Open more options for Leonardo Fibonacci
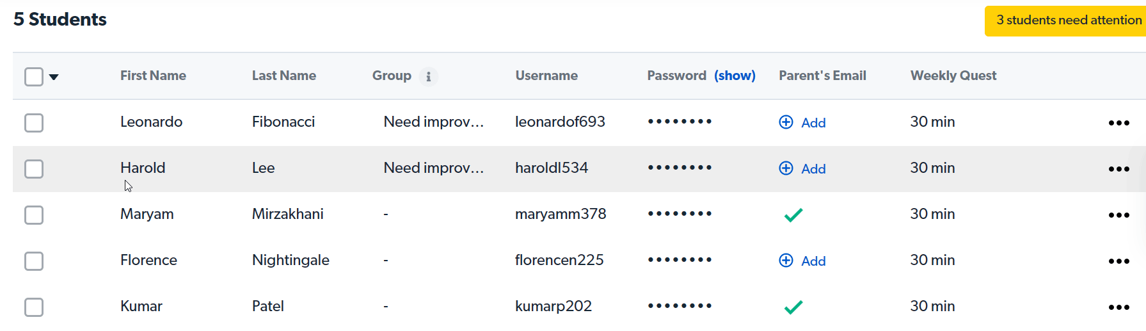This screenshot has width=1146, height=331. click(1118, 123)
